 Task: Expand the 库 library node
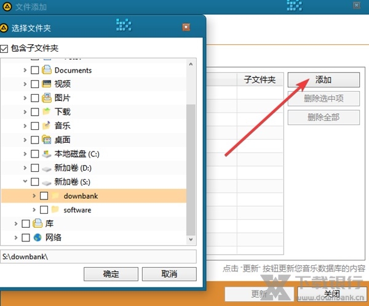tap(16, 223)
